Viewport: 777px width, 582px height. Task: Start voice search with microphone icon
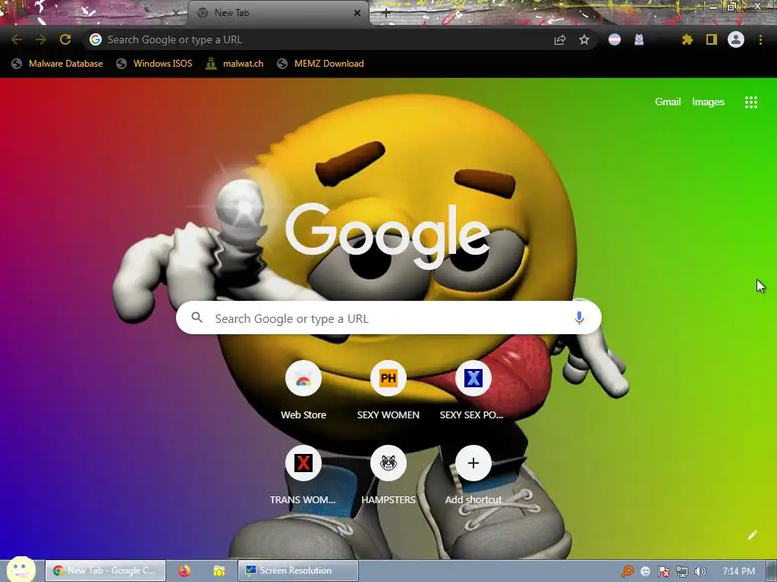(x=579, y=318)
